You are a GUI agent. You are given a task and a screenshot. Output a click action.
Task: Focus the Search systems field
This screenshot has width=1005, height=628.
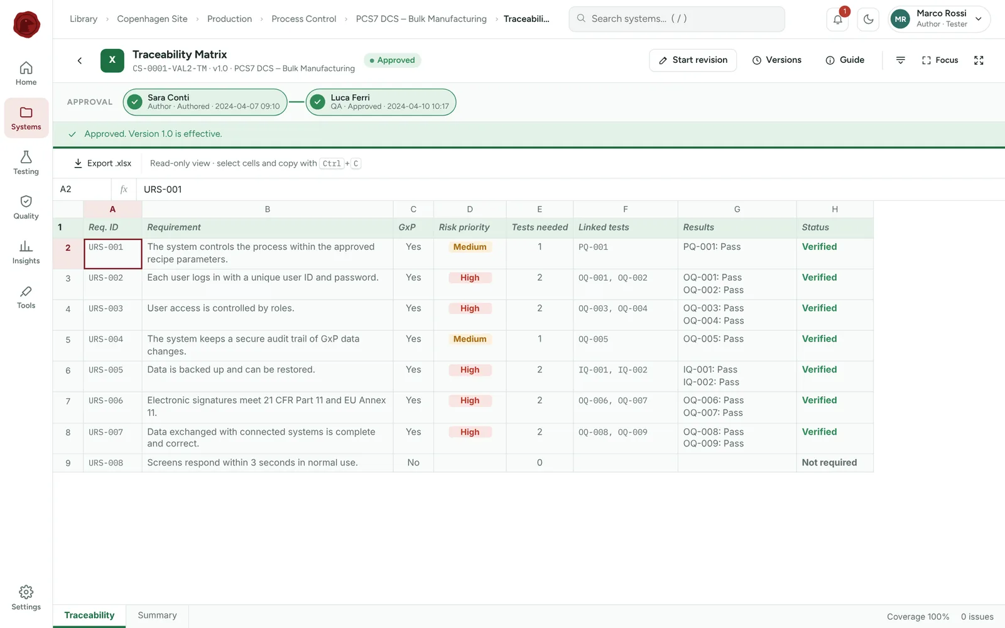tap(676, 19)
